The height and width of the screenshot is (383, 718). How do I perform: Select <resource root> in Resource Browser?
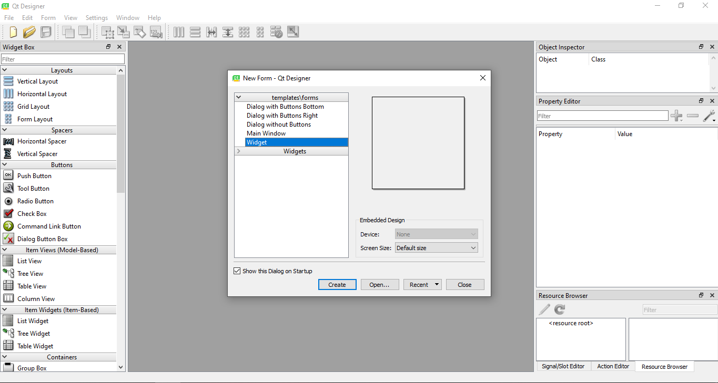(x=571, y=323)
